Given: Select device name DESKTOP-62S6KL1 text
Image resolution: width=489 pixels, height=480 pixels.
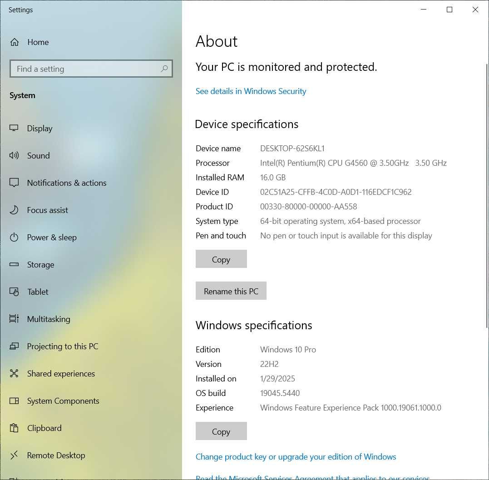Looking at the screenshot, I should tap(292, 148).
